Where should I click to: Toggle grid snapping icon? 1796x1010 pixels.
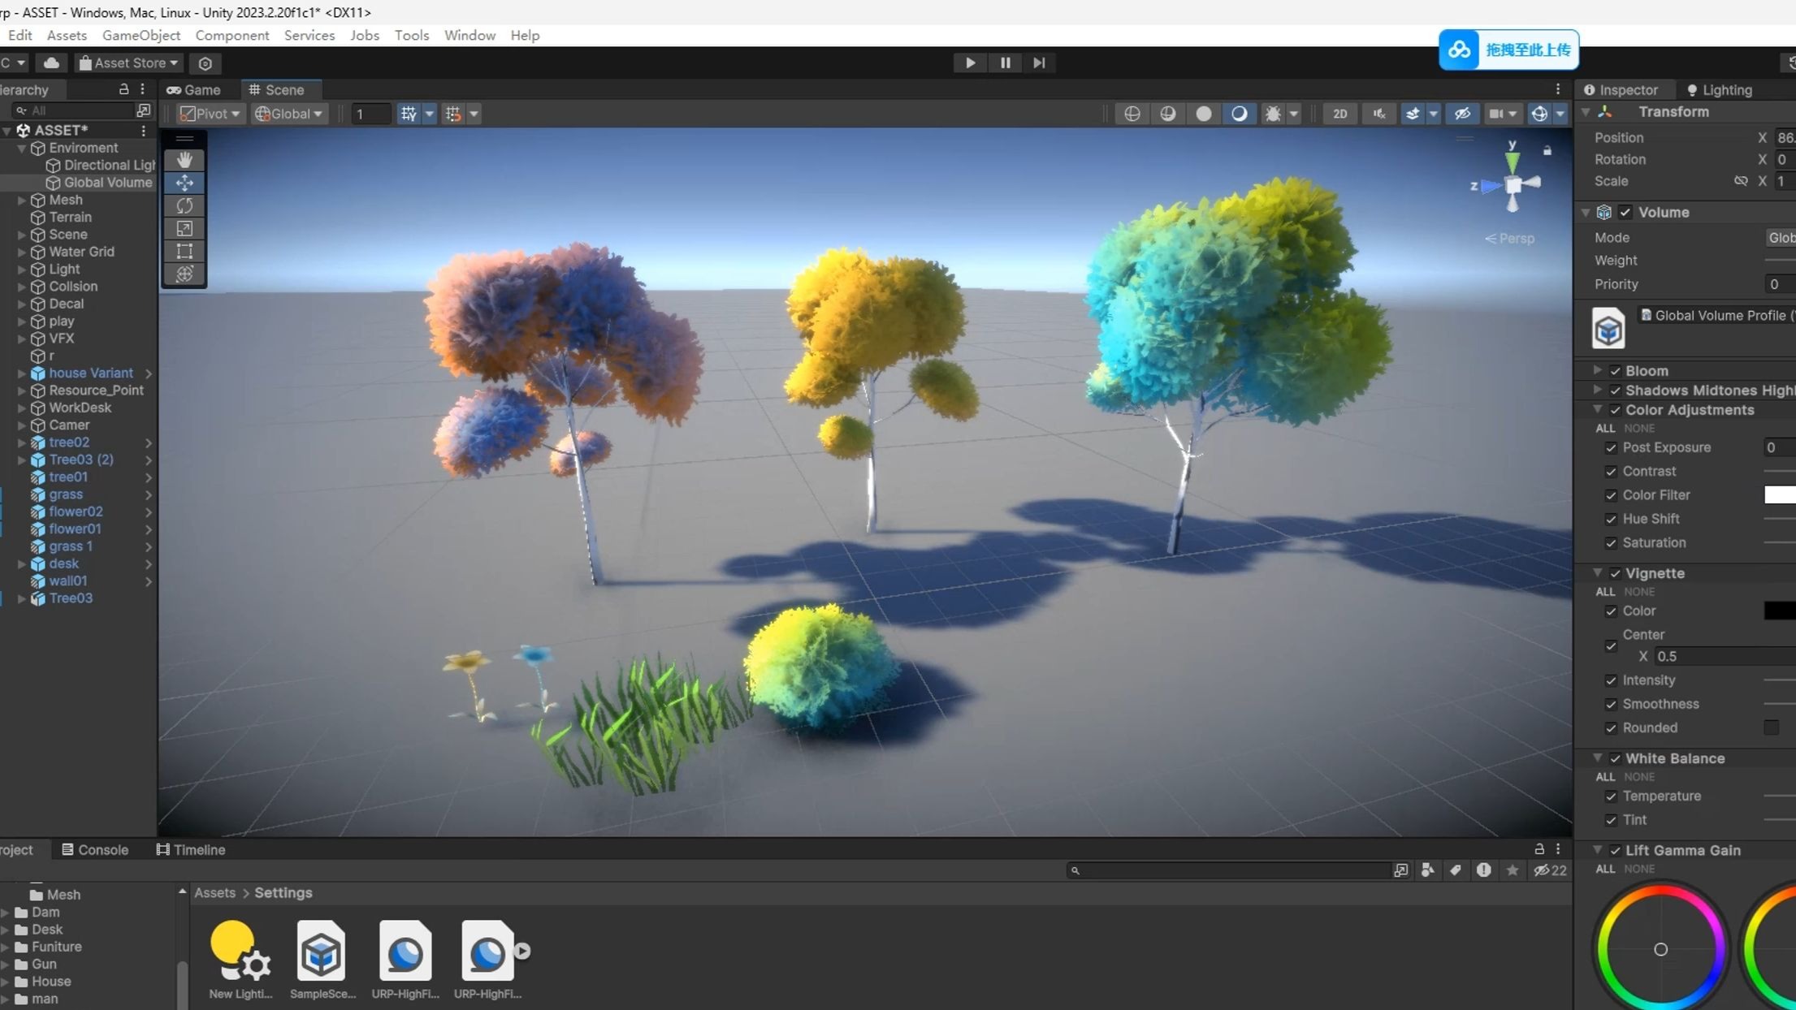click(453, 114)
